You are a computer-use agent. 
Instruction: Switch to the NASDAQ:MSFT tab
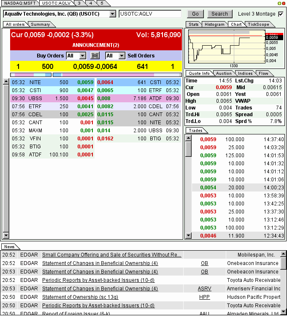coord(20,3)
